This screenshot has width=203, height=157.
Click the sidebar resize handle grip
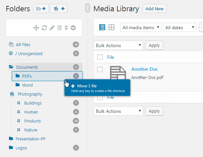pyautogui.click(x=88, y=8)
